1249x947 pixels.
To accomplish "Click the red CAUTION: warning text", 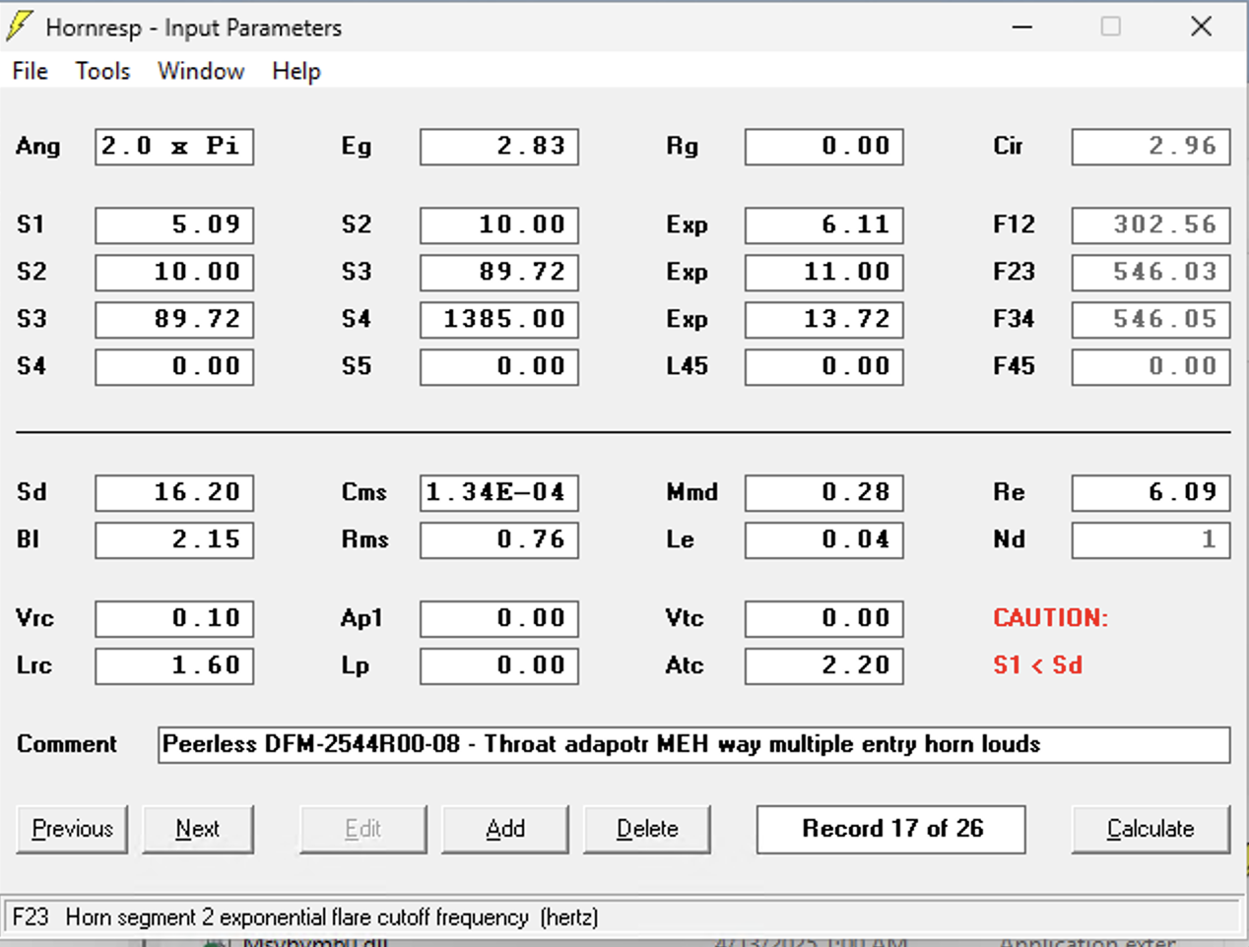I will [x=1050, y=618].
